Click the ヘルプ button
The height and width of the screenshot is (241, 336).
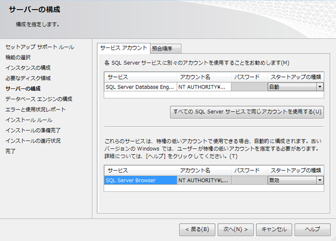tap(313, 229)
